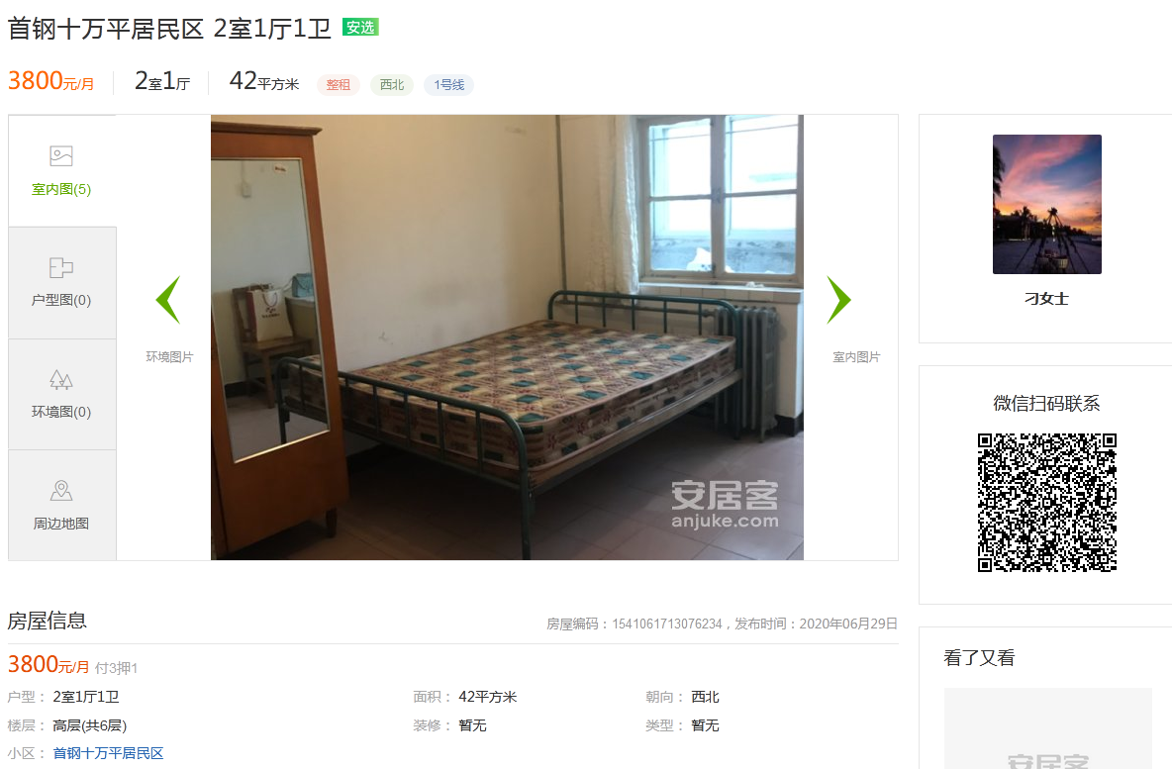Screen dimensions: 1172x769
Task: Click the green 安选 badge
Action: [x=360, y=27]
